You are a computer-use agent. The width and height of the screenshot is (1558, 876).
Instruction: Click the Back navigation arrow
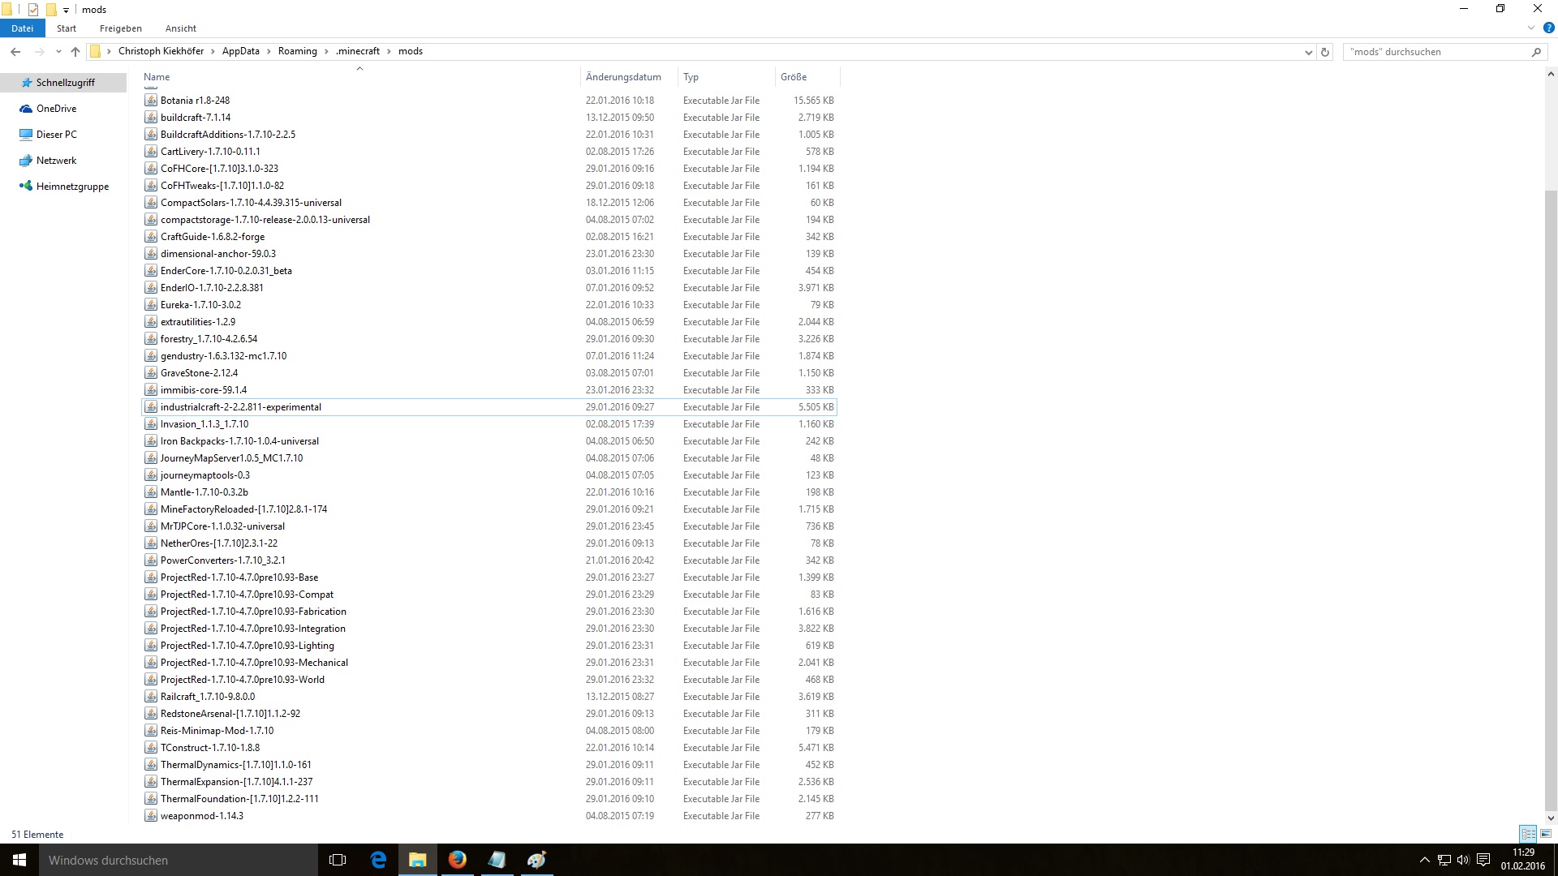tap(15, 51)
